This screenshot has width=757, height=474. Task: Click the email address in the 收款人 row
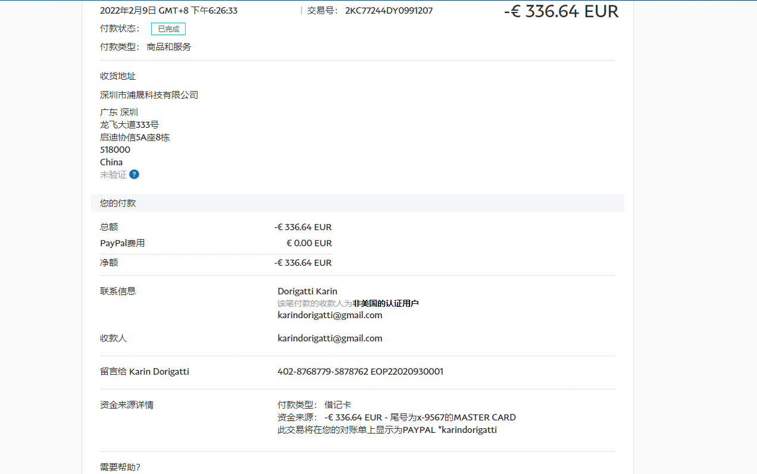(330, 338)
